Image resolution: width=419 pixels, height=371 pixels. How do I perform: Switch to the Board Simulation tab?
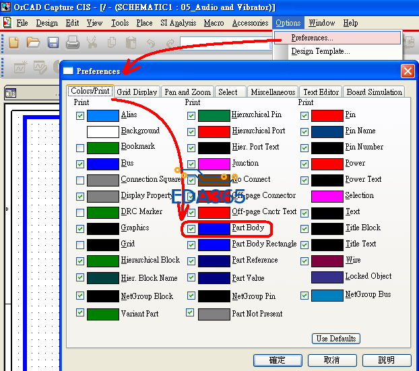pyautogui.click(x=374, y=92)
